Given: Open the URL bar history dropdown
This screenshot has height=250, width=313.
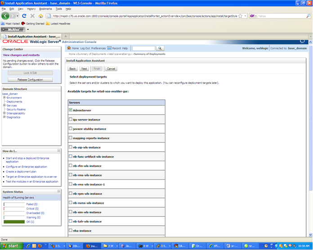Looking at the screenshot, I should click(246, 16).
